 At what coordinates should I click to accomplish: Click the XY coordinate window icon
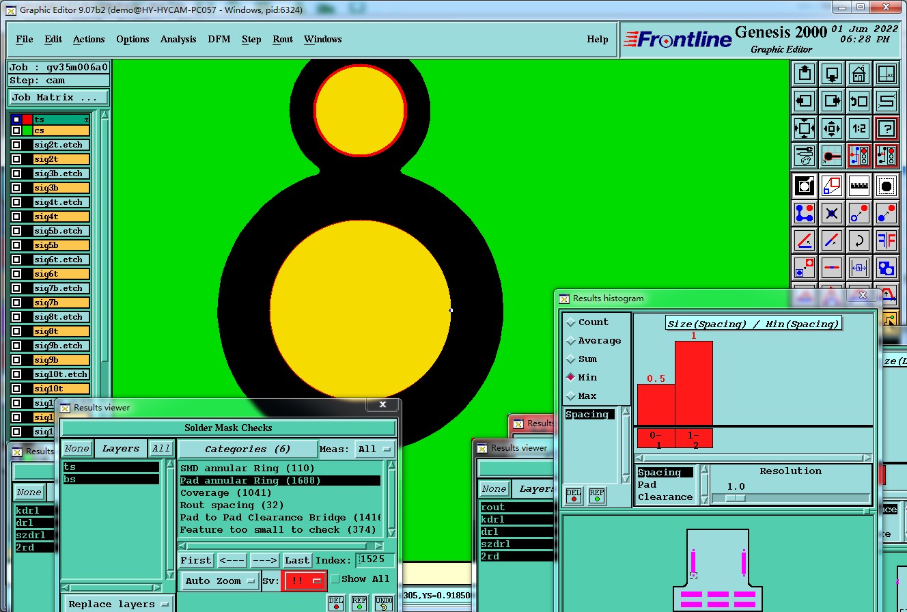pyautogui.click(x=887, y=73)
